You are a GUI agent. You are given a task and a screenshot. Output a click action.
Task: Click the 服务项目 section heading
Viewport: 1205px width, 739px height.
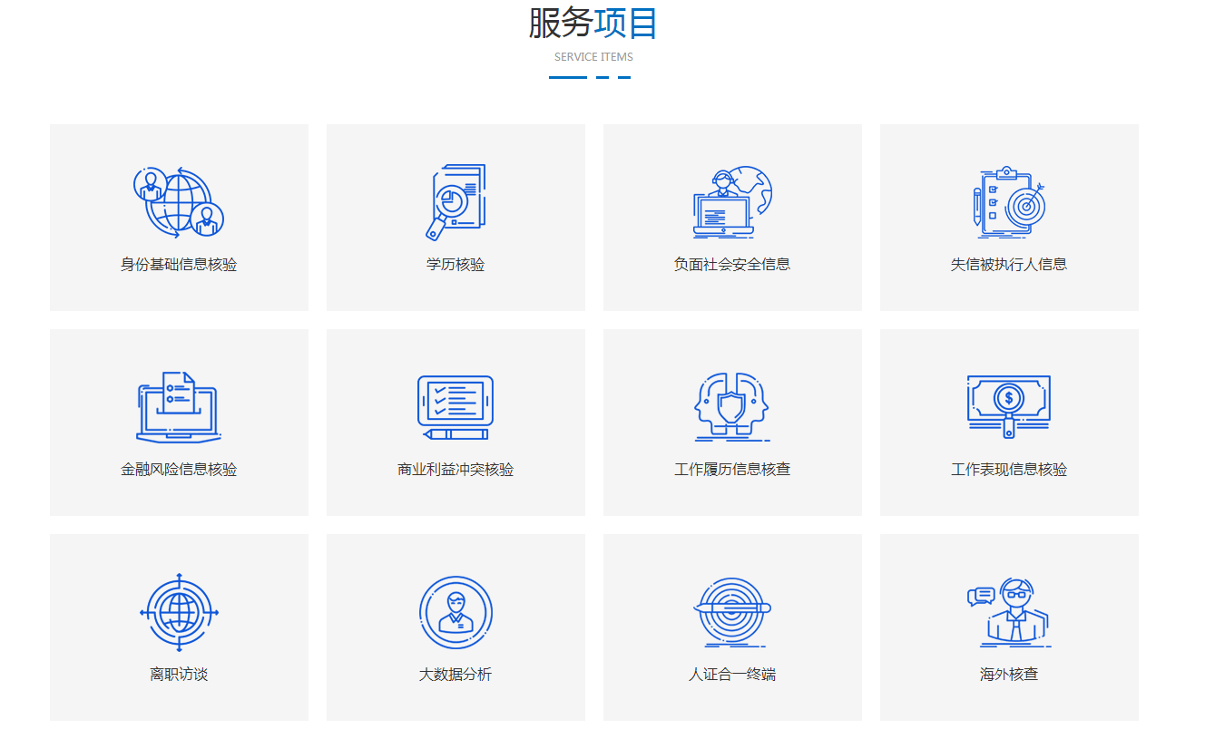593,24
